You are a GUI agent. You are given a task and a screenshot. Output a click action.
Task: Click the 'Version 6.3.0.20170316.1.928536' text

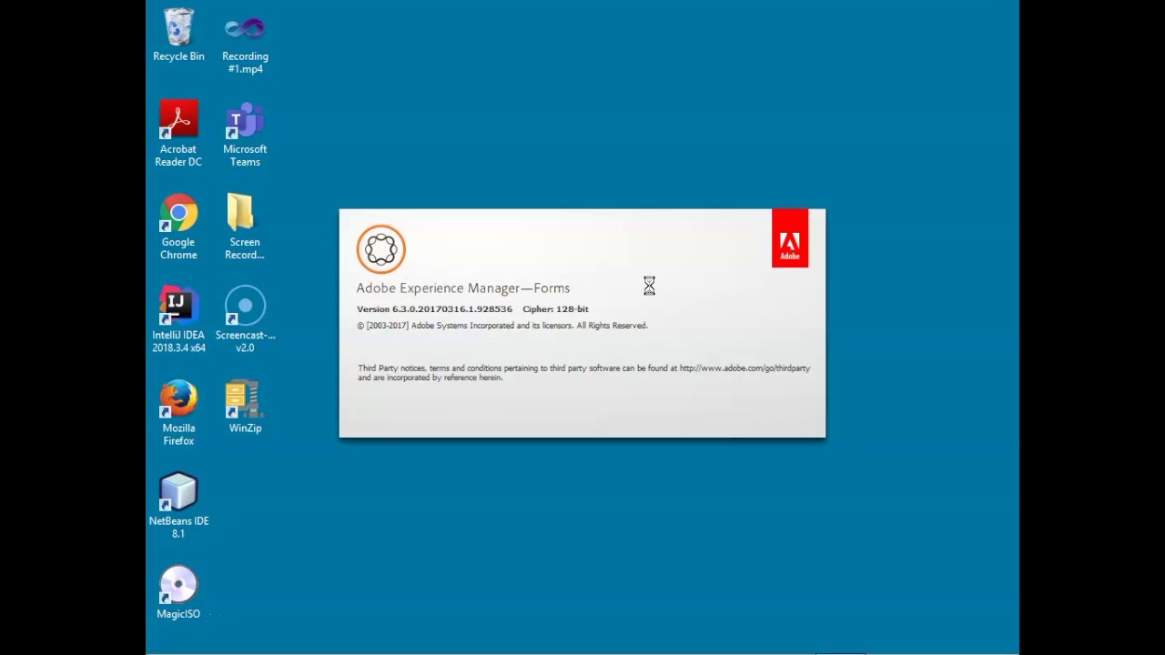click(434, 309)
